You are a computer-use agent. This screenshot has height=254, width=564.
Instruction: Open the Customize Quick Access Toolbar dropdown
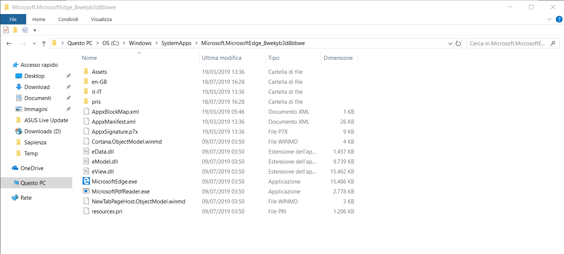tap(35, 30)
